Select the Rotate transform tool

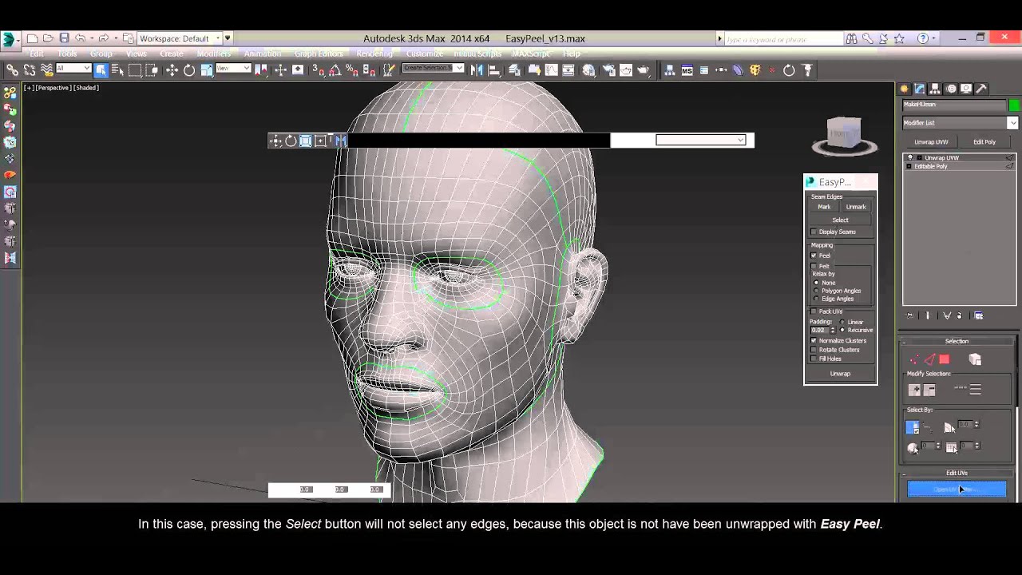(189, 70)
